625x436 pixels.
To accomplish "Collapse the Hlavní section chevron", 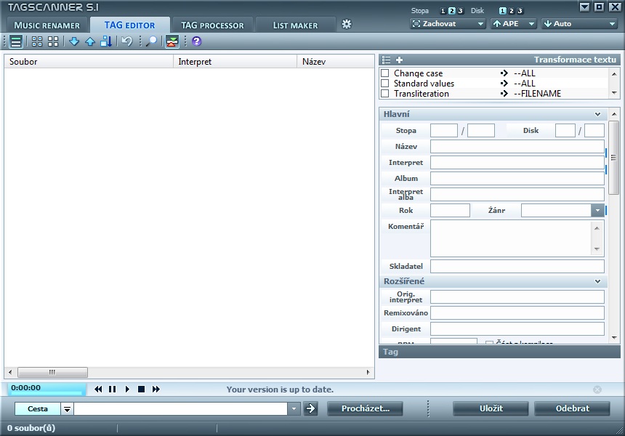I will point(597,114).
